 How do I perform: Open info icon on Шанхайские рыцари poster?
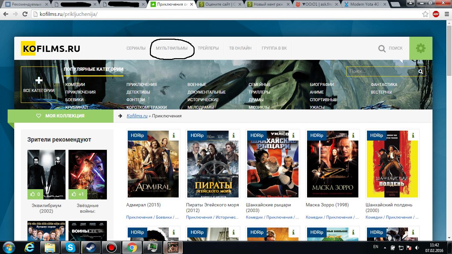[x=294, y=135]
